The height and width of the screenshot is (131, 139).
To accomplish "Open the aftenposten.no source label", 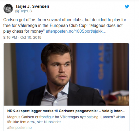I will pyautogui.click(x=19, y=128).
